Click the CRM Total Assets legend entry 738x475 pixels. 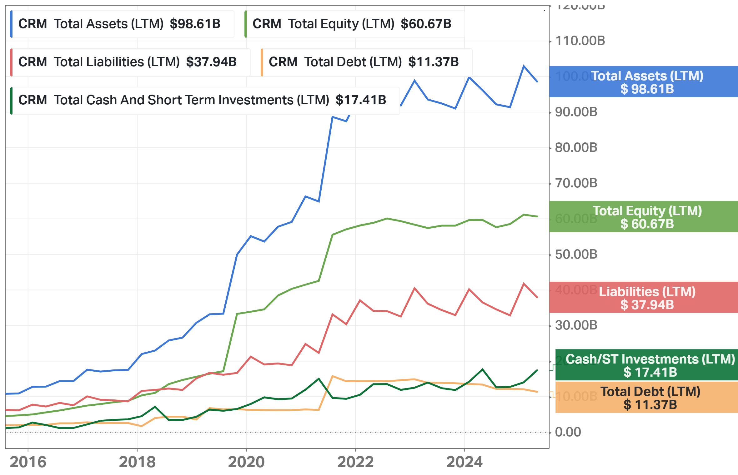tap(122, 24)
